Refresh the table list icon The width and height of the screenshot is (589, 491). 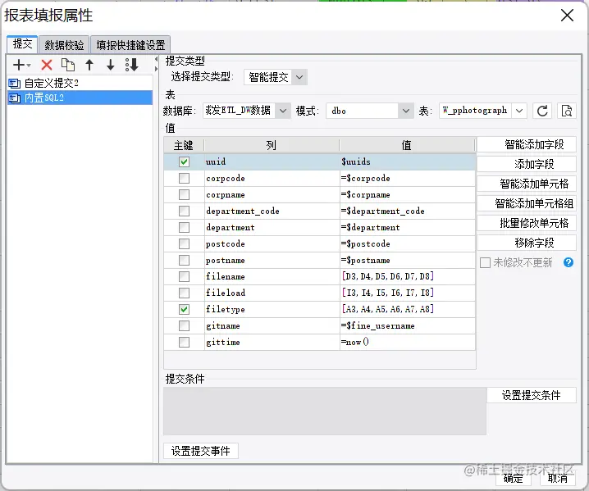point(542,111)
